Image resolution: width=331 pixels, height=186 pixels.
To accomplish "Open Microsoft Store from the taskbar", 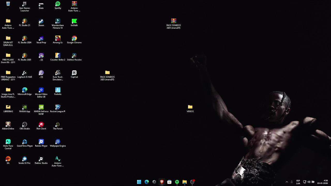I will point(169,182).
